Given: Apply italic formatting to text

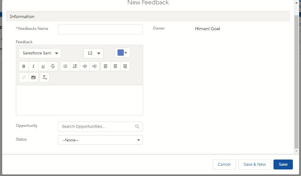Looking at the screenshot, I should pyautogui.click(x=33, y=66).
